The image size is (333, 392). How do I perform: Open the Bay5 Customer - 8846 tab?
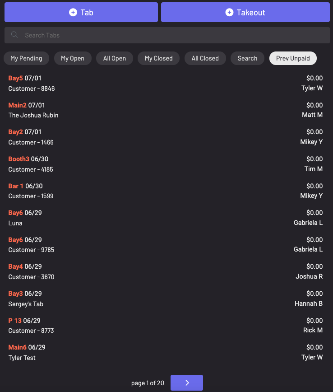166,83
